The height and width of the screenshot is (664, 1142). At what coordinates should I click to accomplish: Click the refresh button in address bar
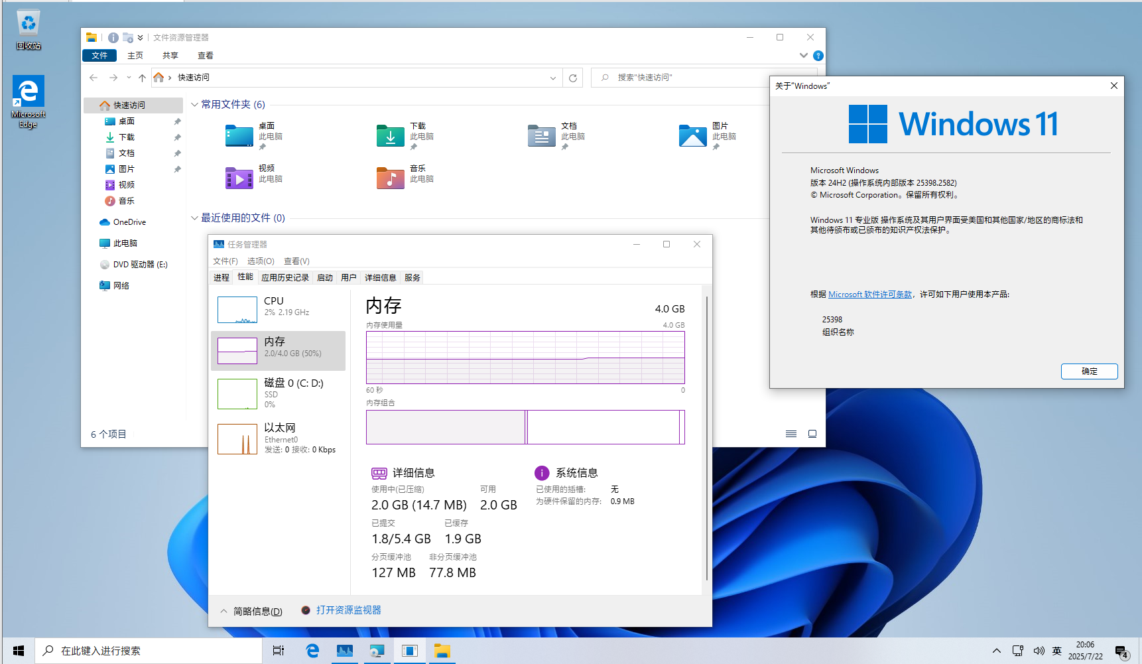[x=573, y=78]
